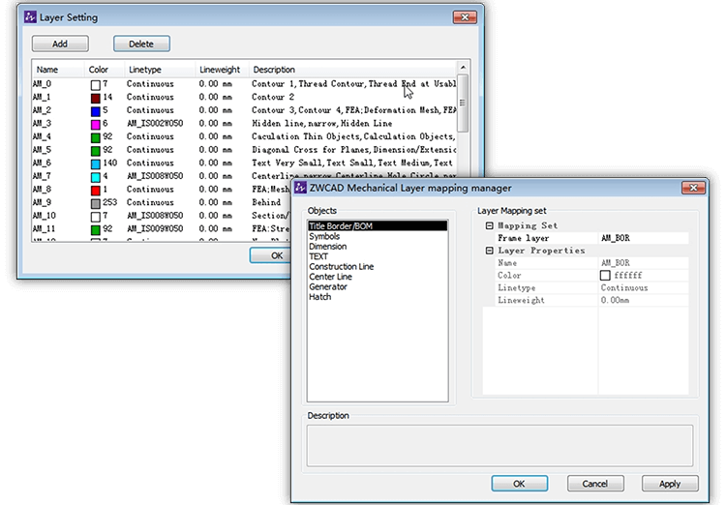Pick the dark red color swatch of AM_1
Screen dimensions: 726x505
tap(94, 98)
